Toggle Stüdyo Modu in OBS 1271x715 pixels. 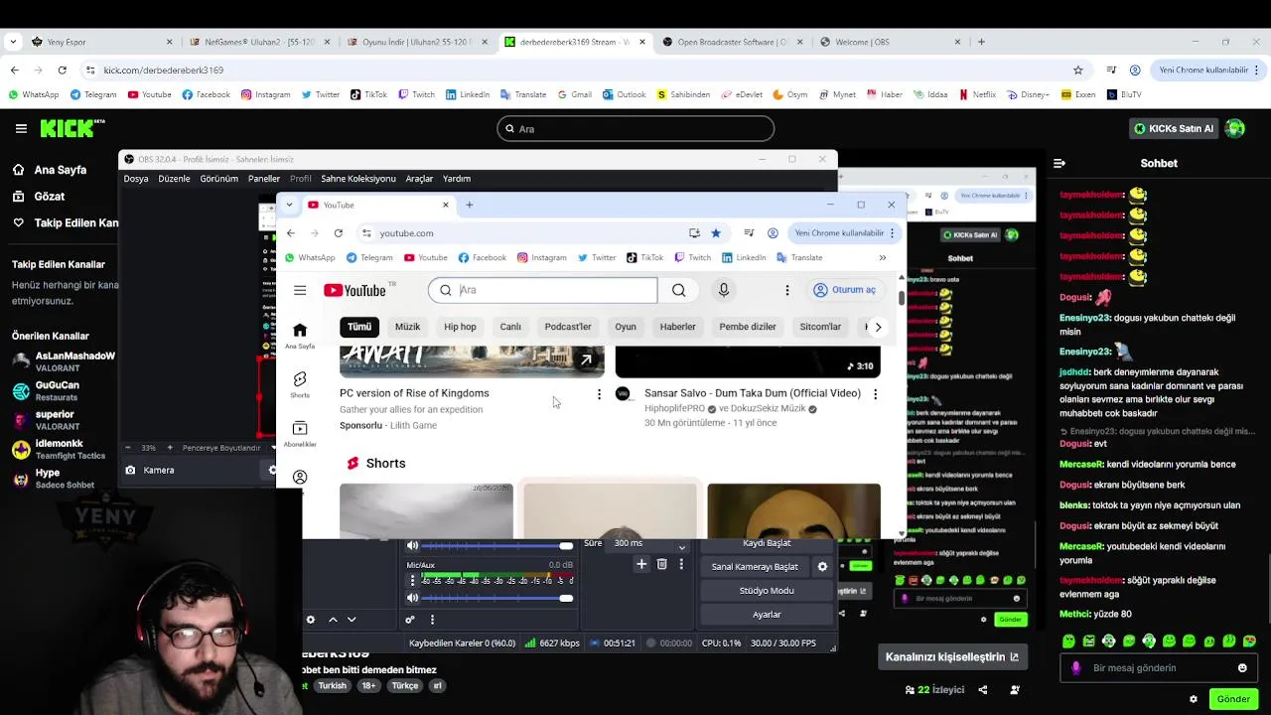[x=767, y=590]
